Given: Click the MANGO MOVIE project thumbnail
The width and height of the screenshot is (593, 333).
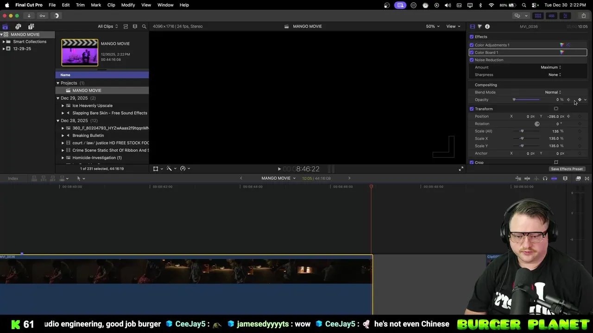Looking at the screenshot, I should pyautogui.click(x=80, y=52).
